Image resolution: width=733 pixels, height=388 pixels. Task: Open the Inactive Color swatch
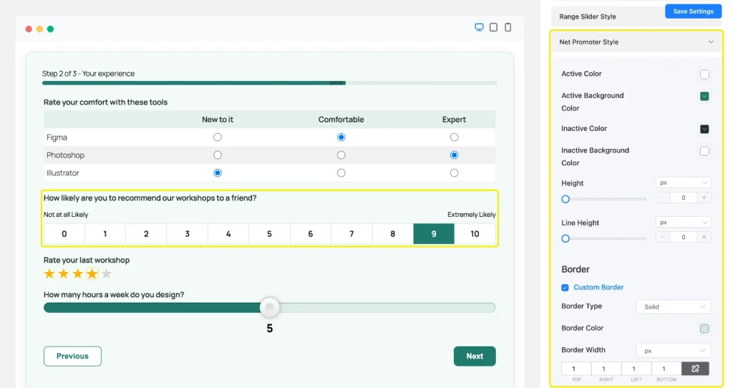tap(704, 129)
